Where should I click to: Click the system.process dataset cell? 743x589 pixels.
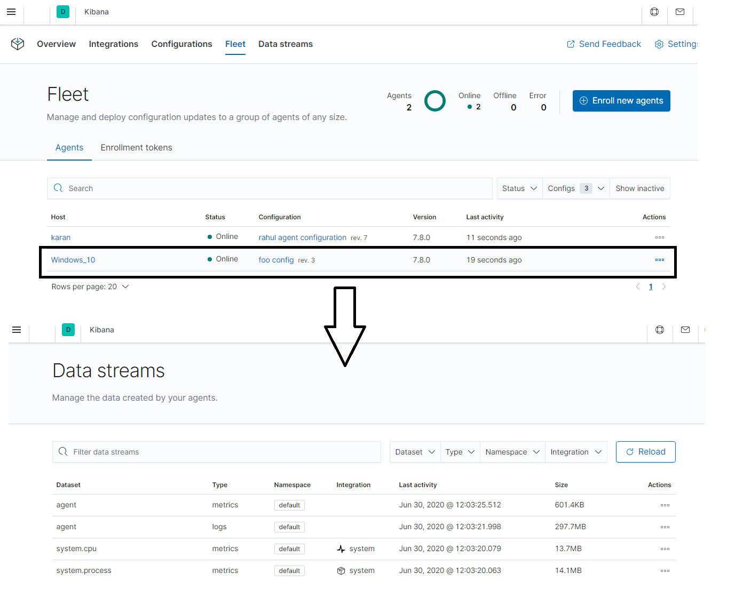[x=84, y=571]
